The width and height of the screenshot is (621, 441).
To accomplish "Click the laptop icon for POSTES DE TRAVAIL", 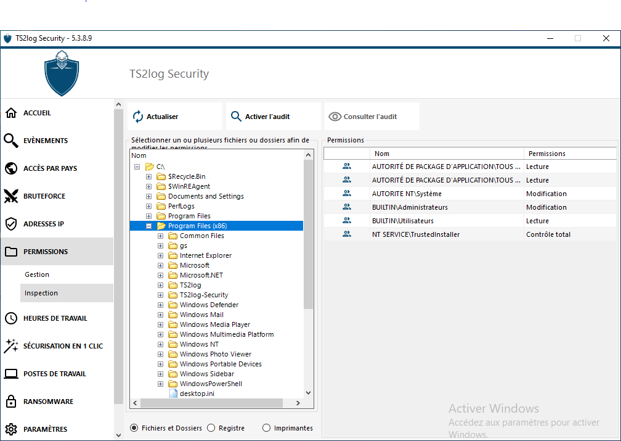I will (x=11, y=374).
